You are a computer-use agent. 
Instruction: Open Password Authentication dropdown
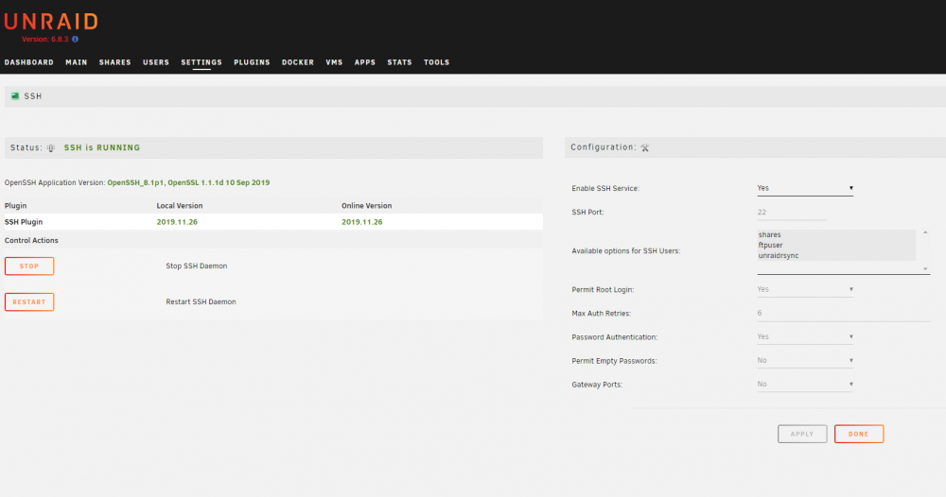pyautogui.click(x=805, y=337)
